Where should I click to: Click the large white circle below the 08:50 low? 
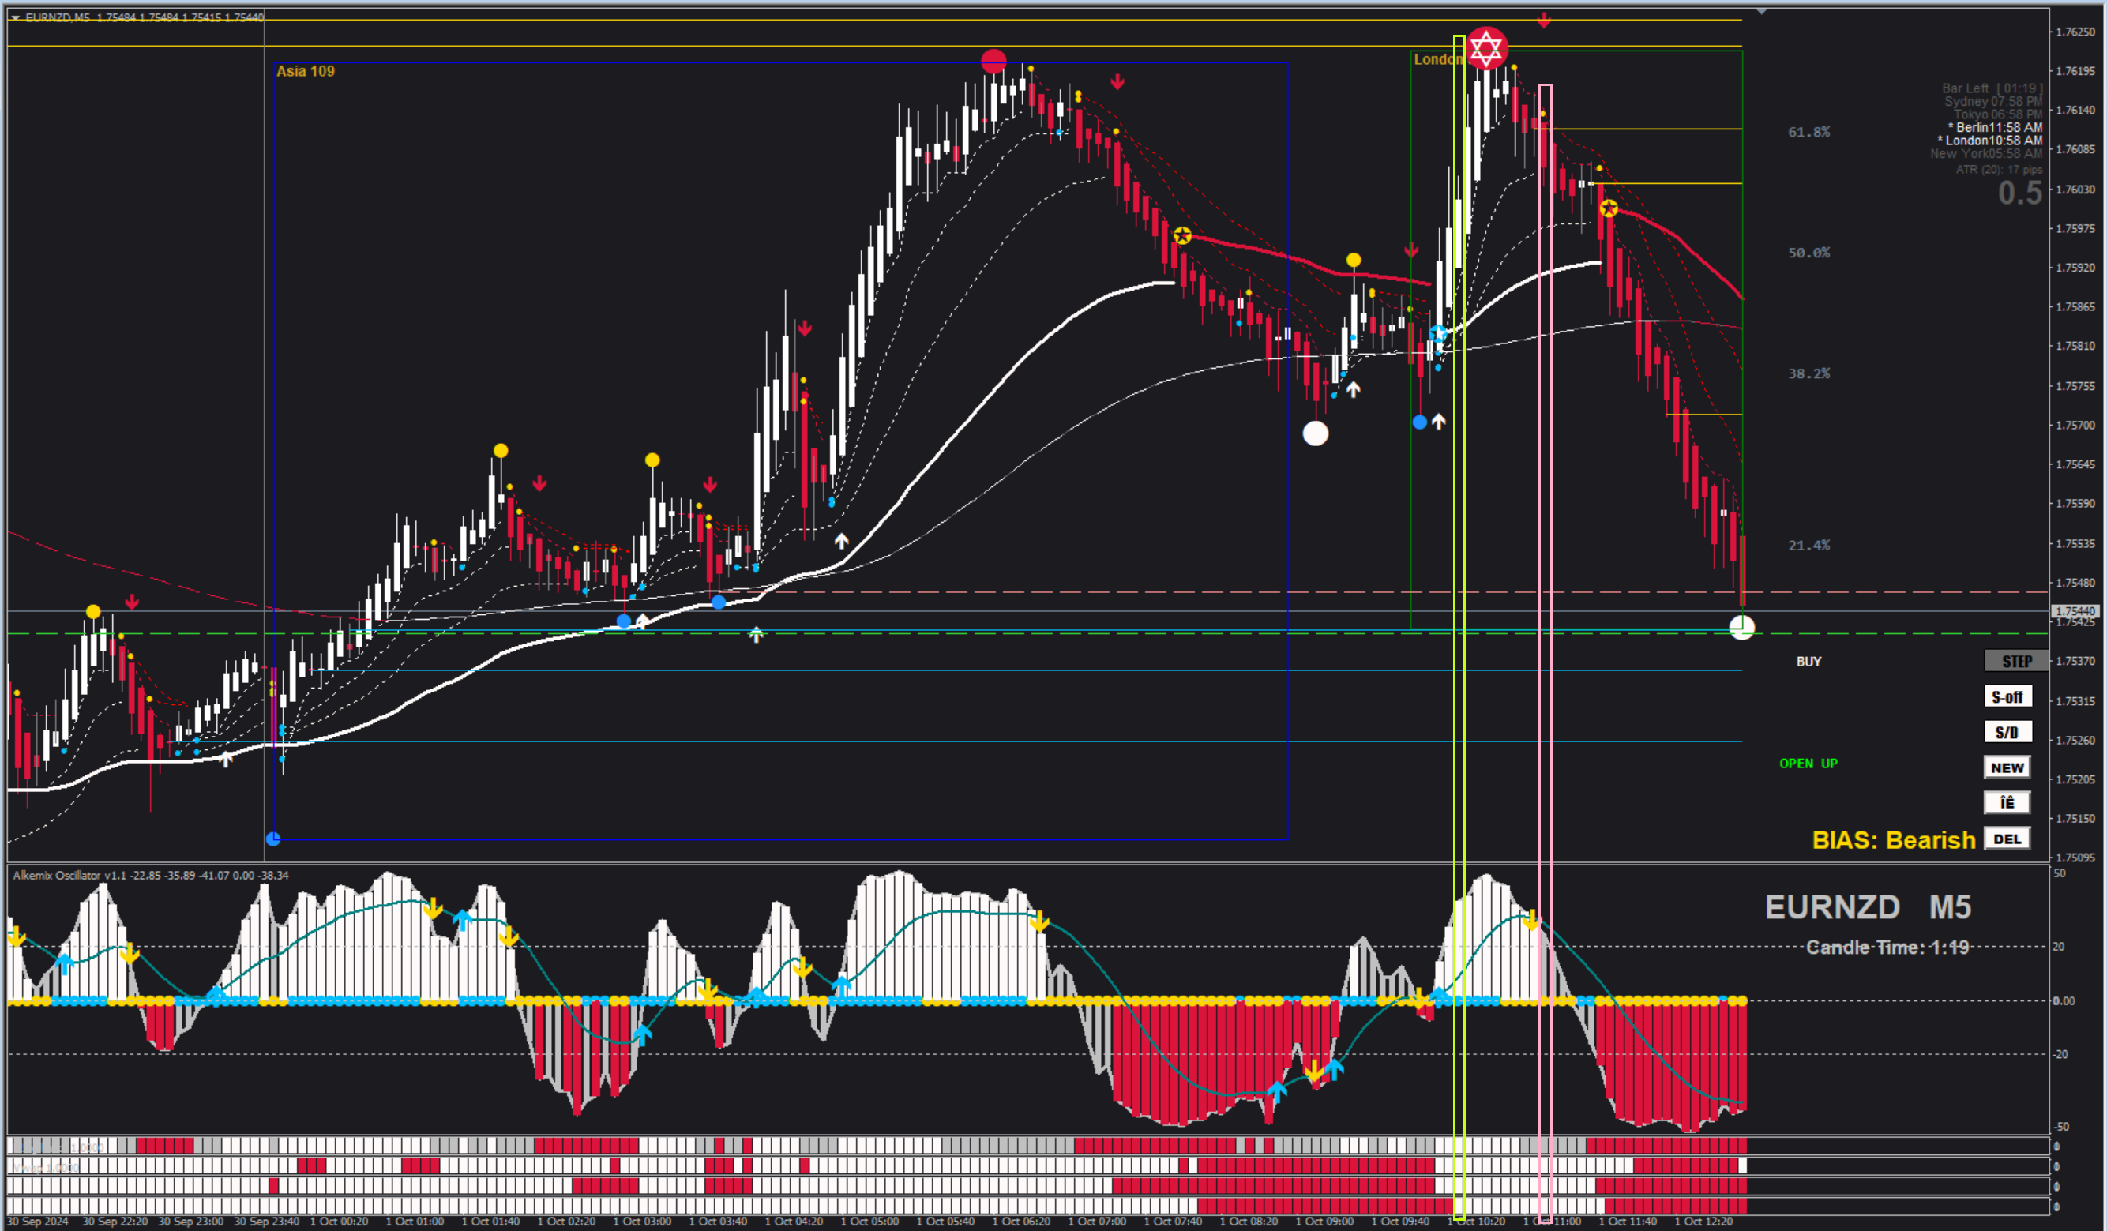pyautogui.click(x=1315, y=433)
